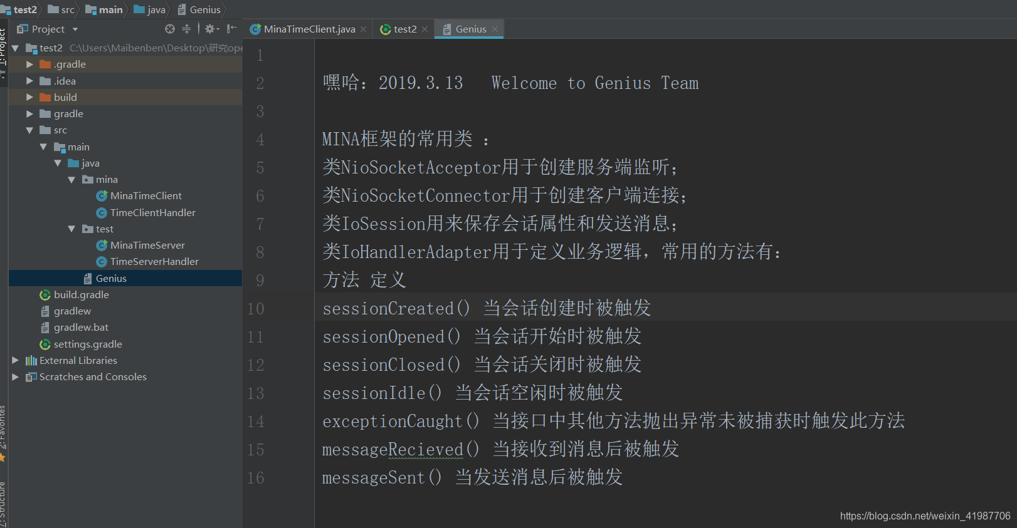The width and height of the screenshot is (1017, 528).
Task: Collapse the test2 project root node
Action: click(15, 48)
